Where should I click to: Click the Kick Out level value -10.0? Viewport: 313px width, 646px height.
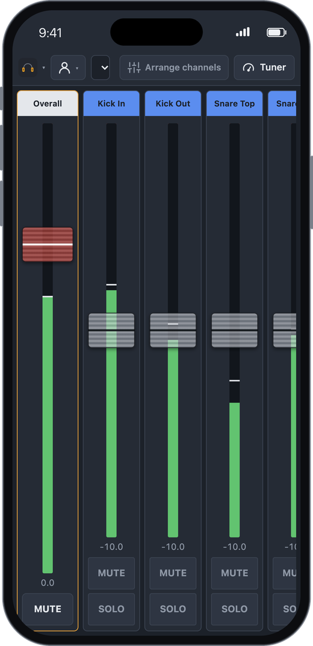(173, 547)
